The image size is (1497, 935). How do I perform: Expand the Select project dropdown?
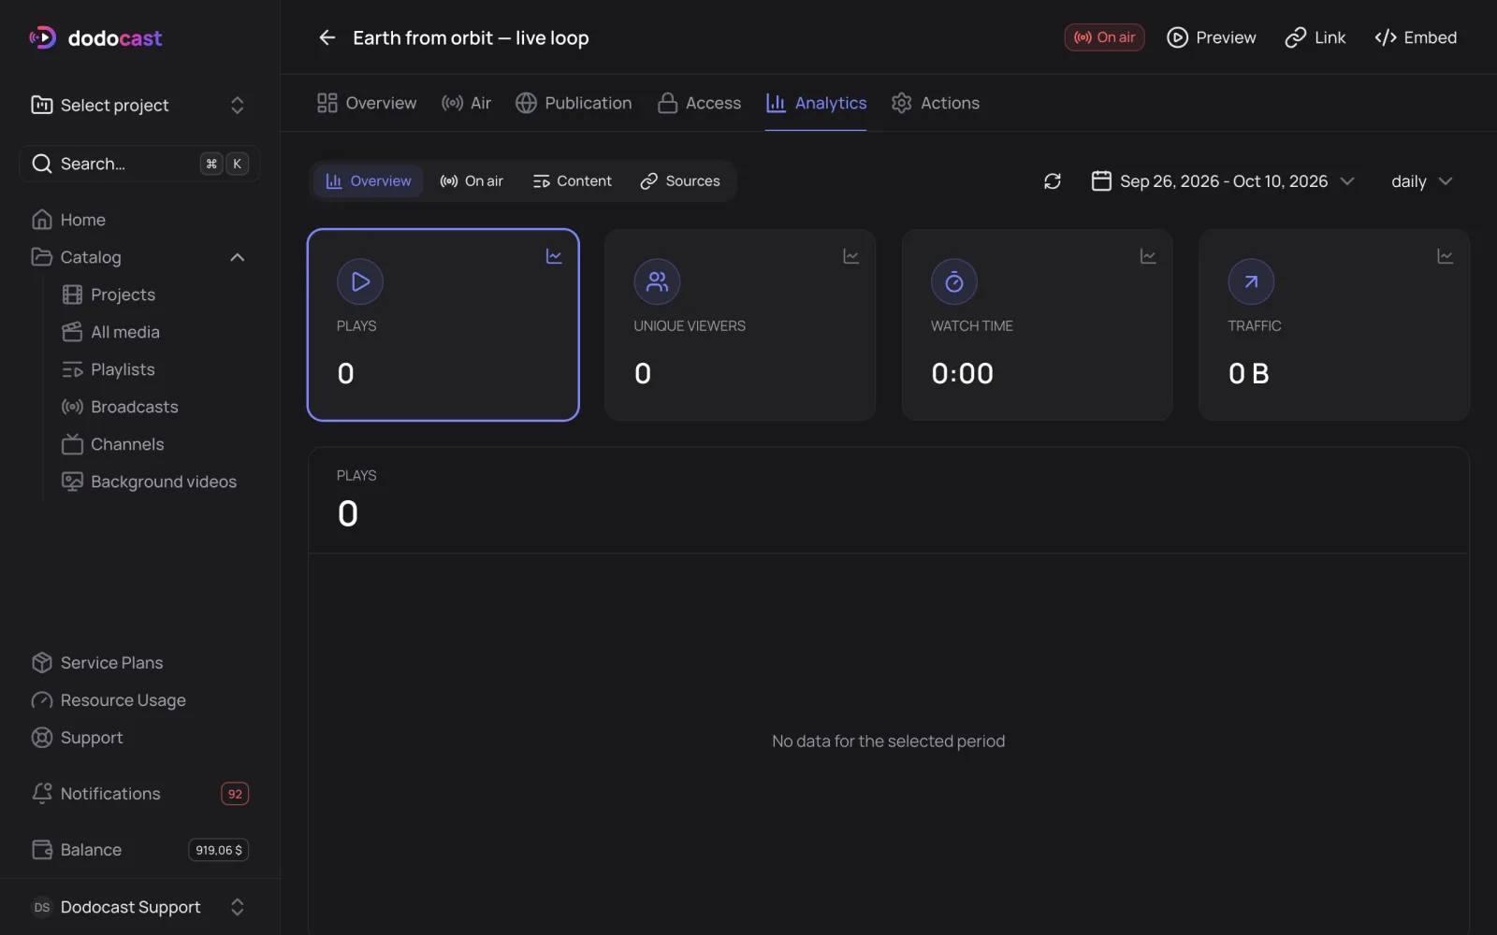pyautogui.click(x=139, y=105)
